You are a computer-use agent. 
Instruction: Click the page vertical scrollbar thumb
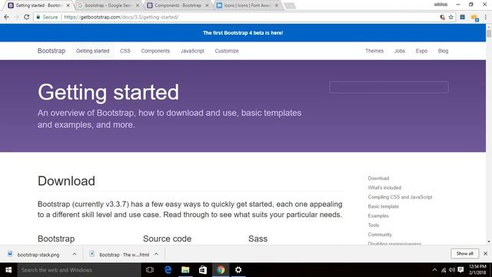489,33
